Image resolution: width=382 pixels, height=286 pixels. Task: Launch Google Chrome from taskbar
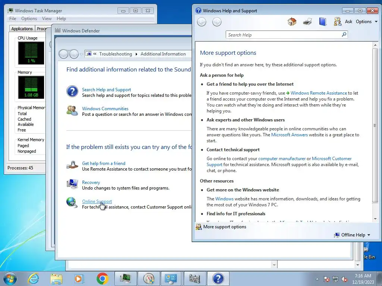(x=102, y=279)
